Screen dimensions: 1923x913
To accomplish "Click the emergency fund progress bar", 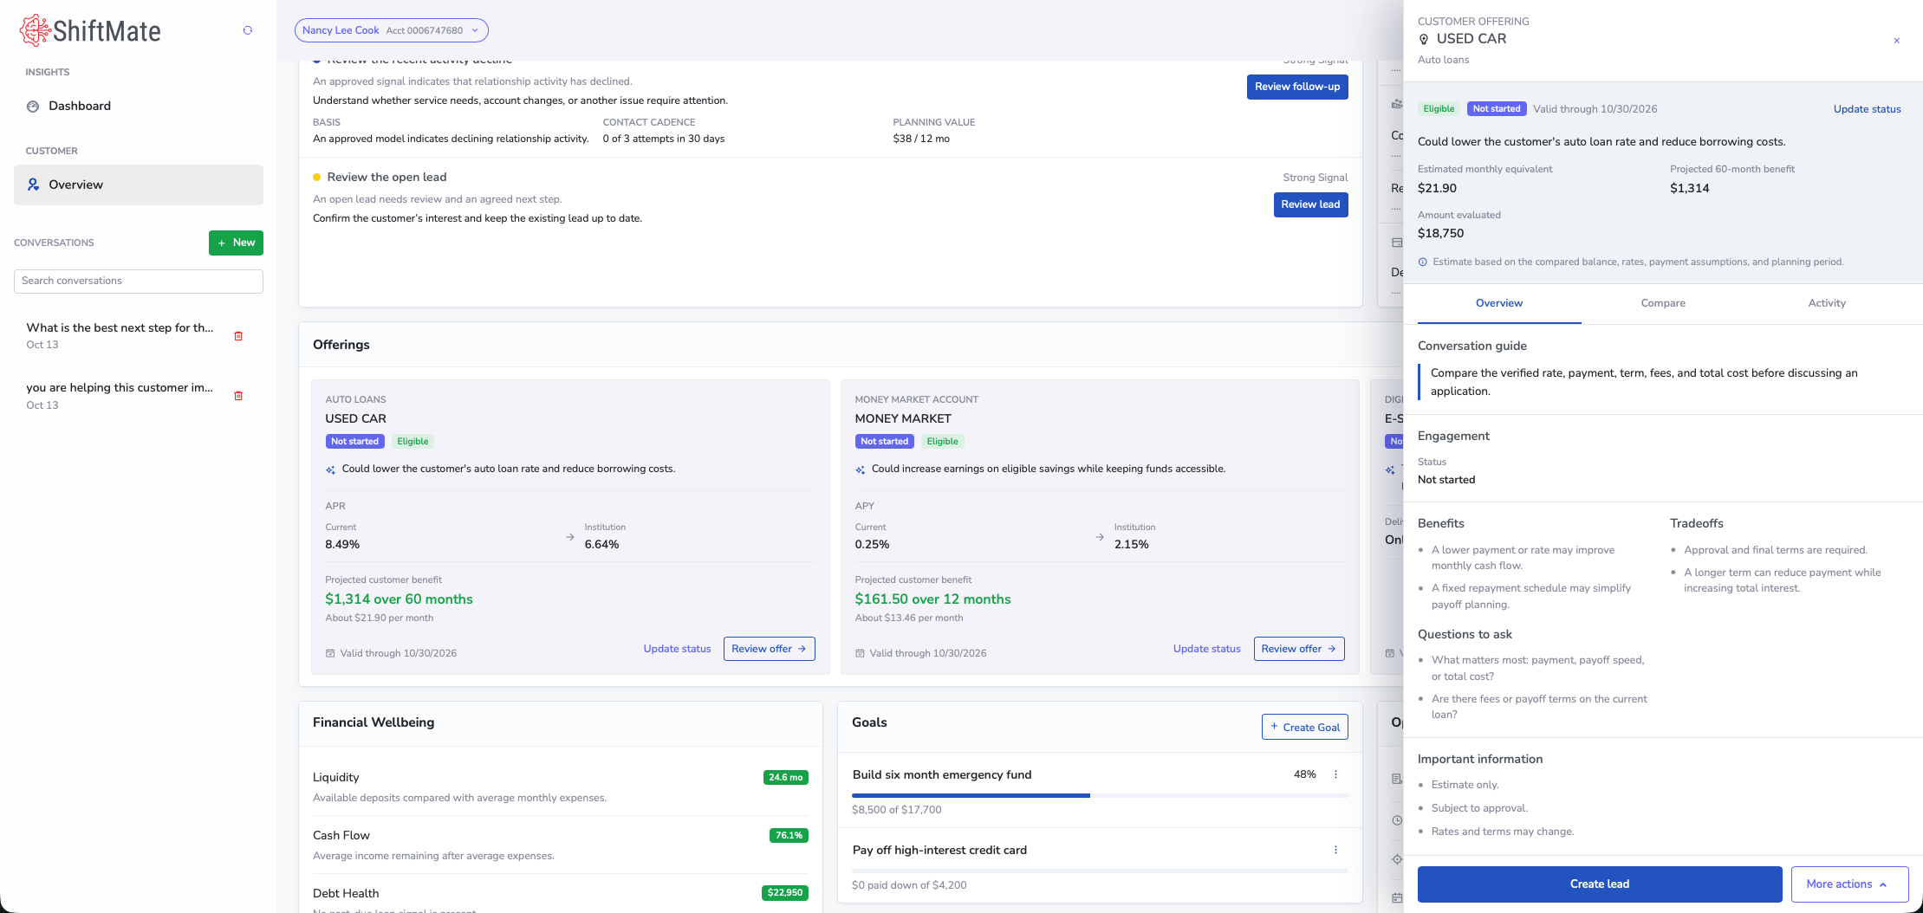I will [1100, 795].
